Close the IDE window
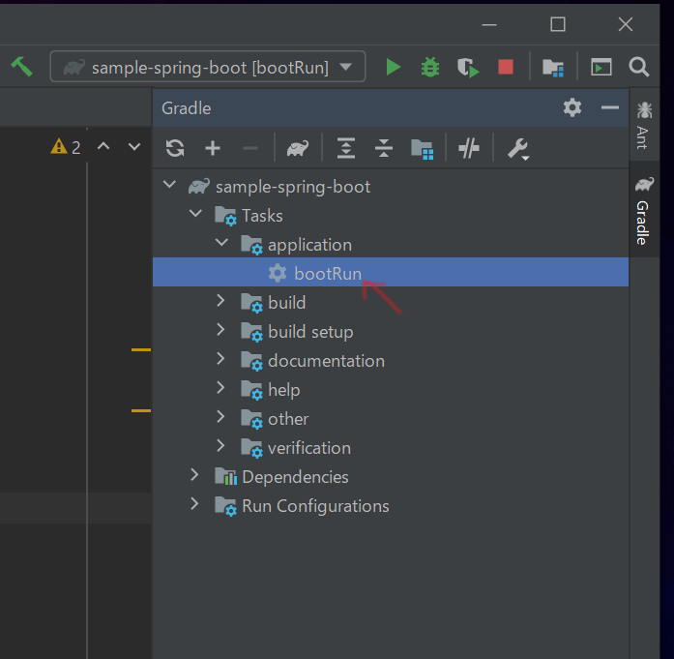The image size is (674, 659). pyautogui.click(x=626, y=24)
